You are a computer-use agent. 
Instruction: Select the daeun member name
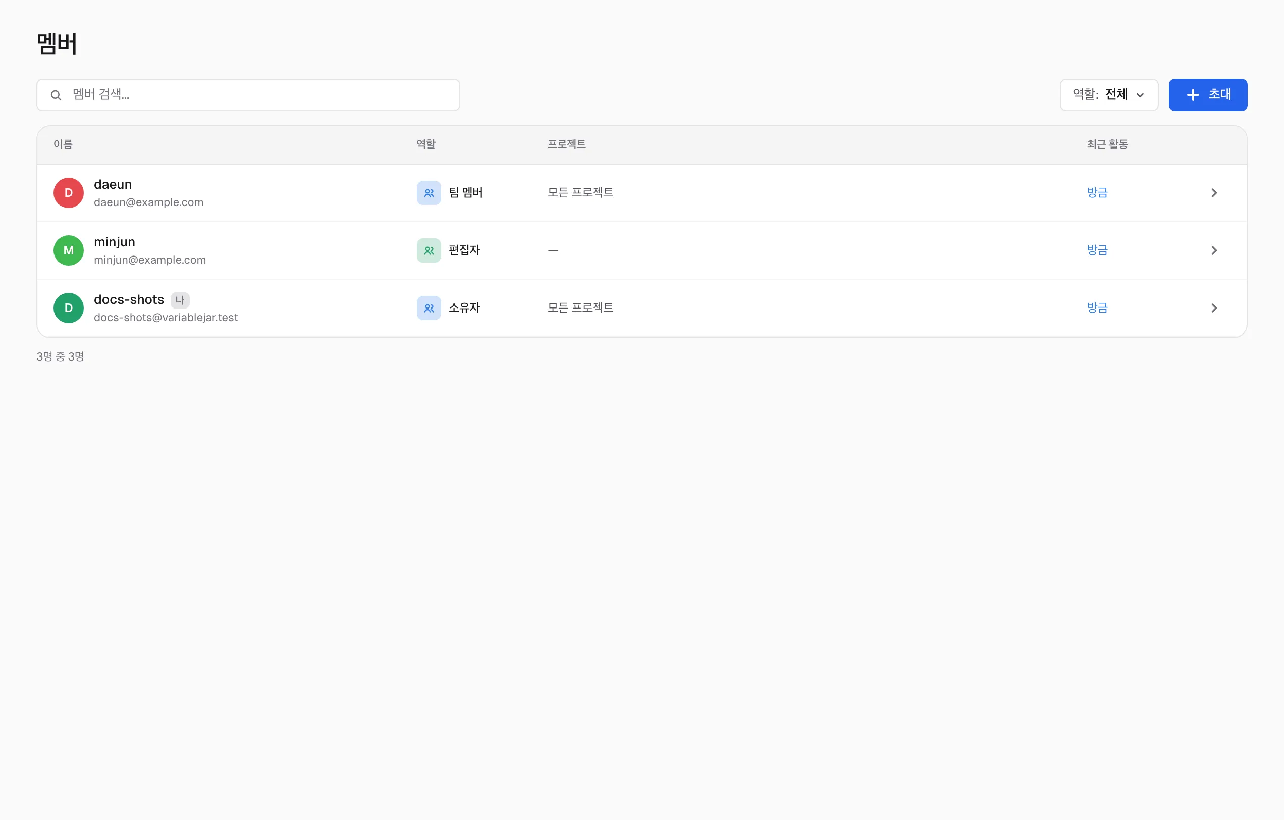point(113,185)
